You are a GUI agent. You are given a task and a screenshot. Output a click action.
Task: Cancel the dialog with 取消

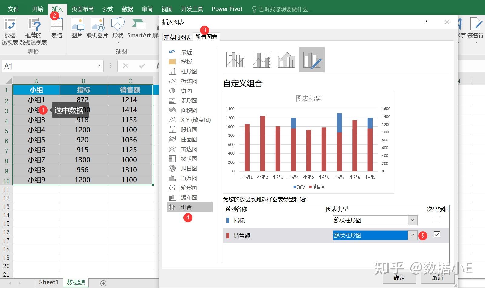point(437,278)
